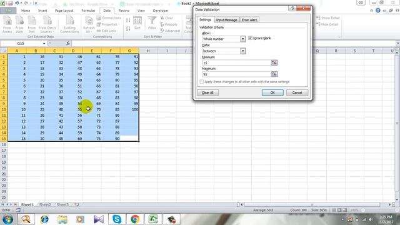The height and width of the screenshot is (225, 400).
Task: Select the Sheet2 worksheet tab
Action: [x=45, y=204]
